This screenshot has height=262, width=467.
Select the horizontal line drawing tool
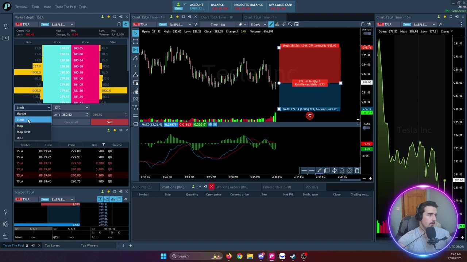(x=135, y=66)
